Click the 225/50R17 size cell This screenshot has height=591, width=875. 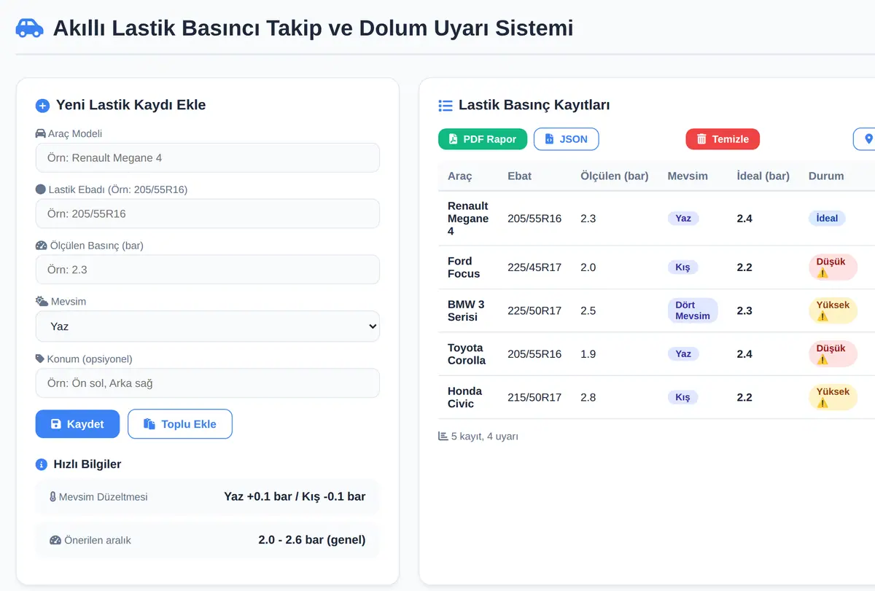[534, 310]
